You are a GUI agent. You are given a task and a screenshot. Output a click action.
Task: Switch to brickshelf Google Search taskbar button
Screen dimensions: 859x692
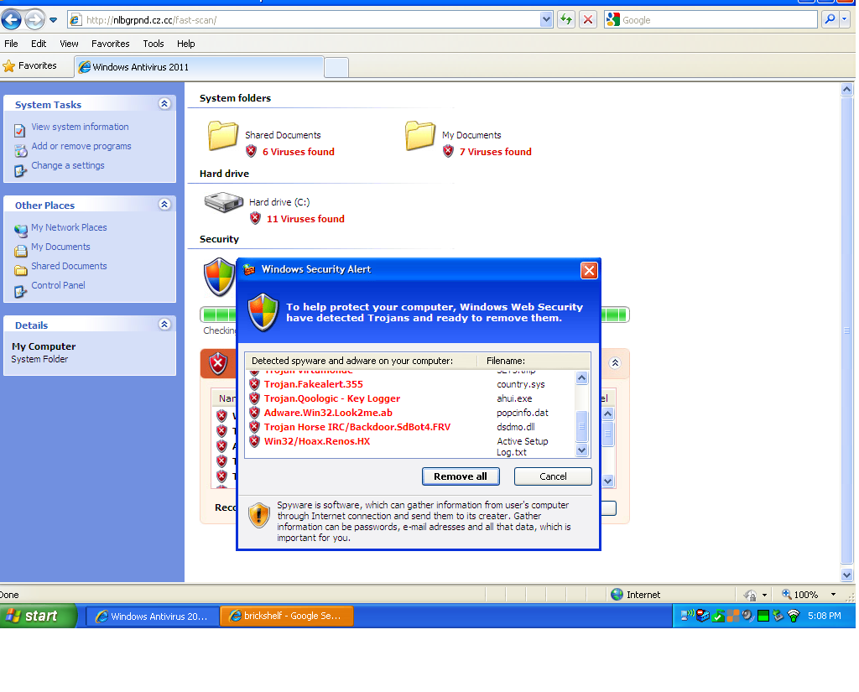point(287,616)
